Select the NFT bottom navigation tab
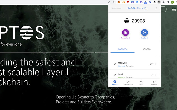 coord(141,83)
